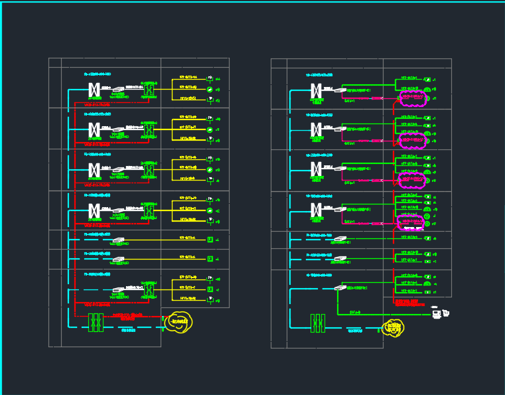Click the cyan heading label in the left diagram's top row

tap(98, 74)
